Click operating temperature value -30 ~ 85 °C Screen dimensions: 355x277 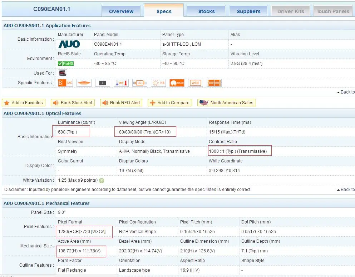pos(105,64)
